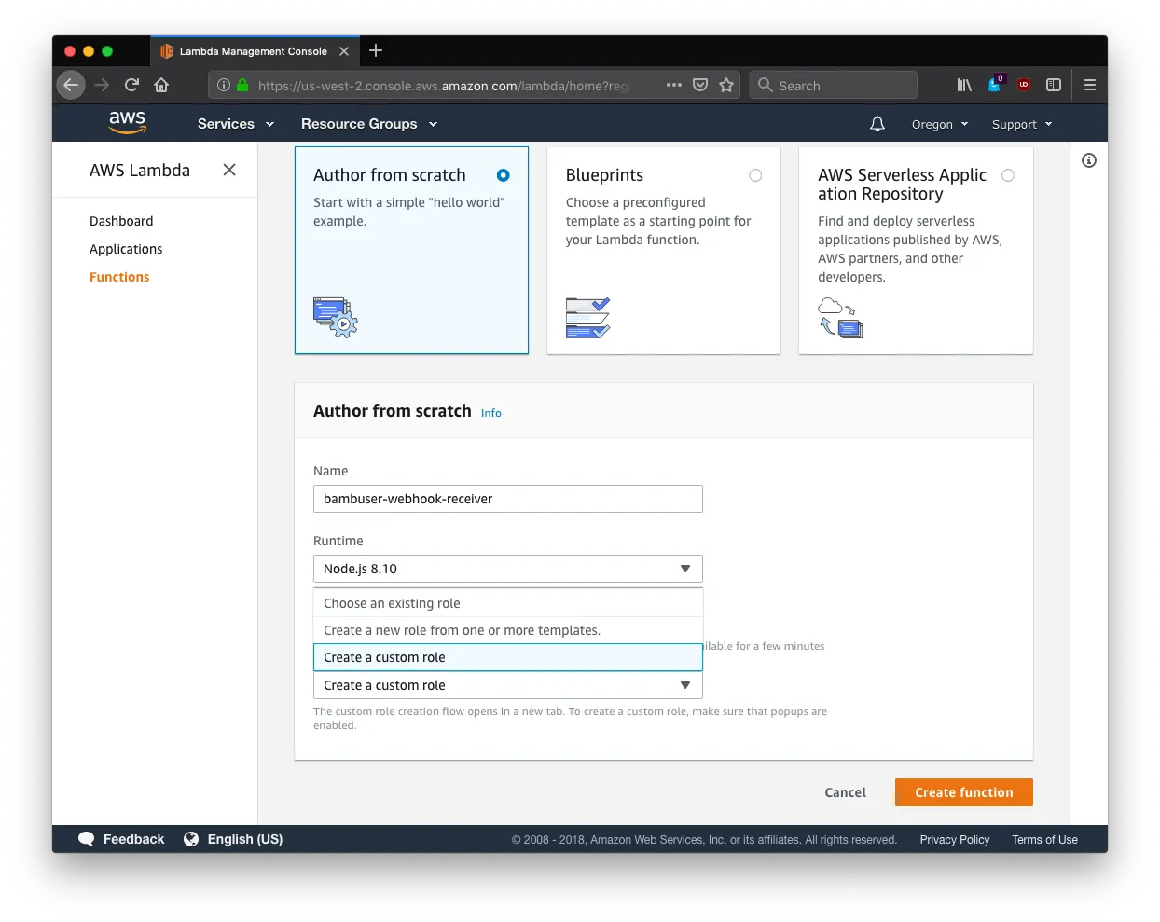The width and height of the screenshot is (1160, 922).
Task: Click the Cancel button
Action: click(845, 792)
